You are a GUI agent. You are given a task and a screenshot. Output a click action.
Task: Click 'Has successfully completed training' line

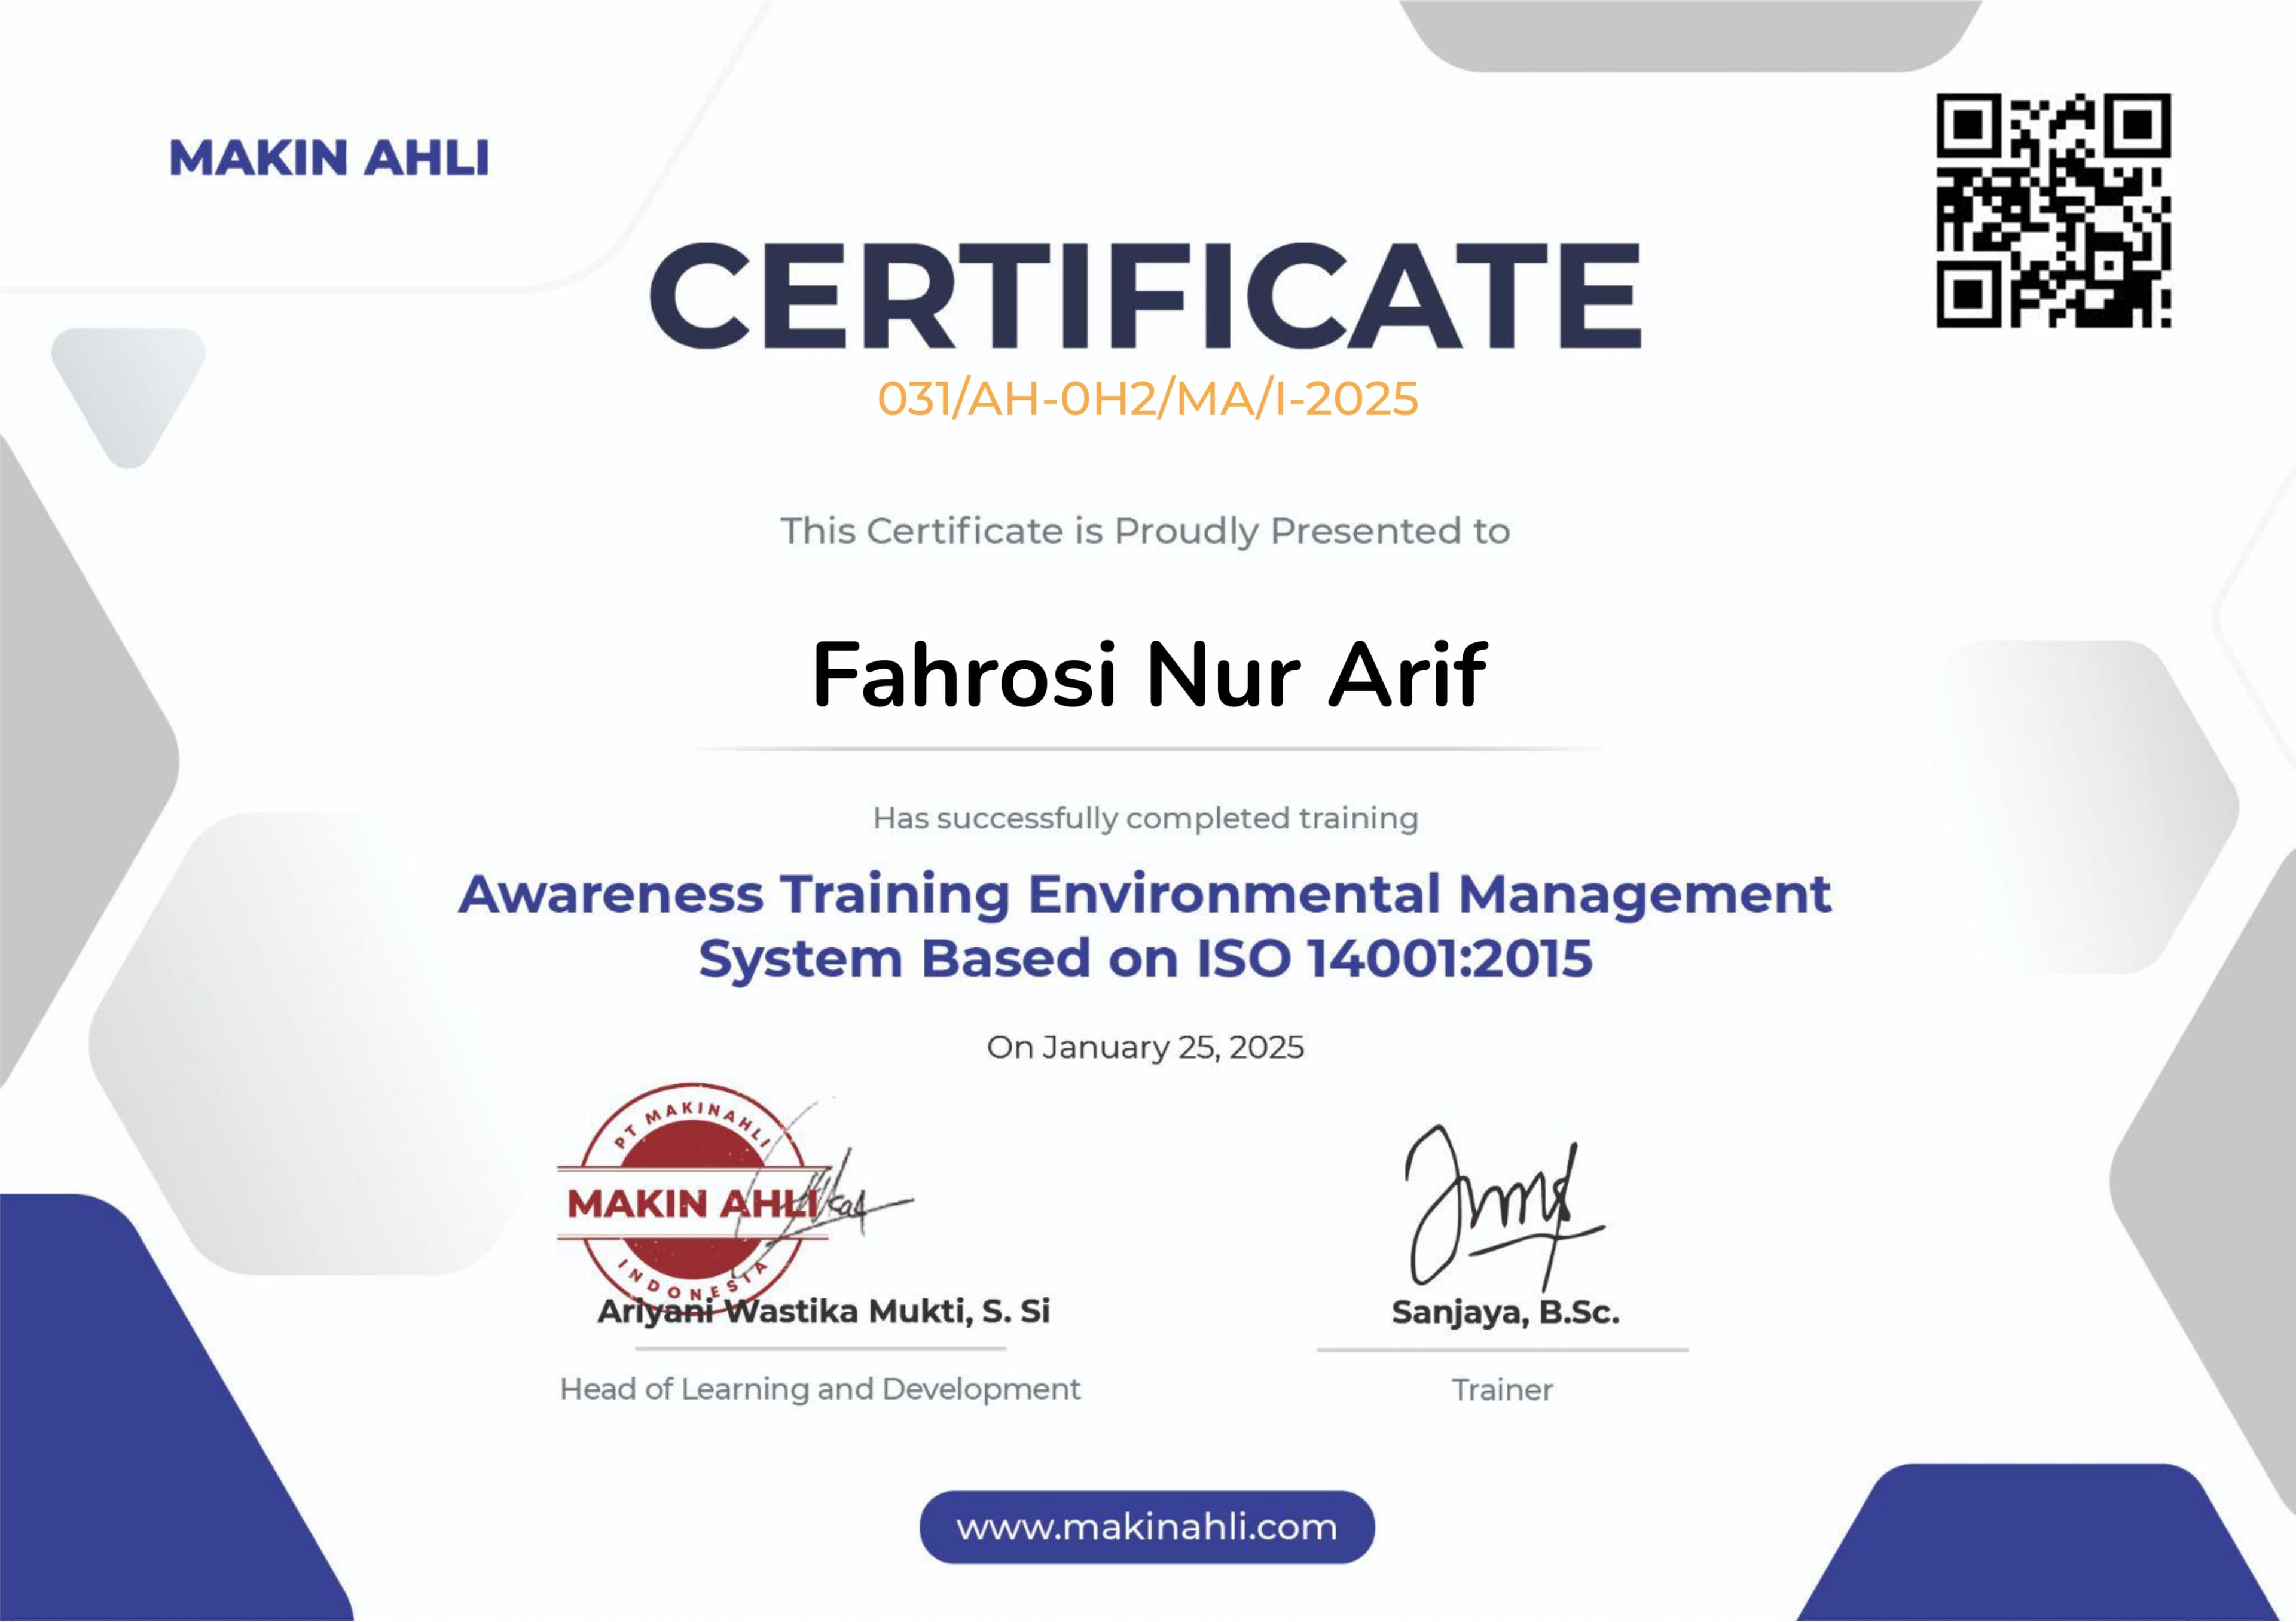[x=1145, y=818]
